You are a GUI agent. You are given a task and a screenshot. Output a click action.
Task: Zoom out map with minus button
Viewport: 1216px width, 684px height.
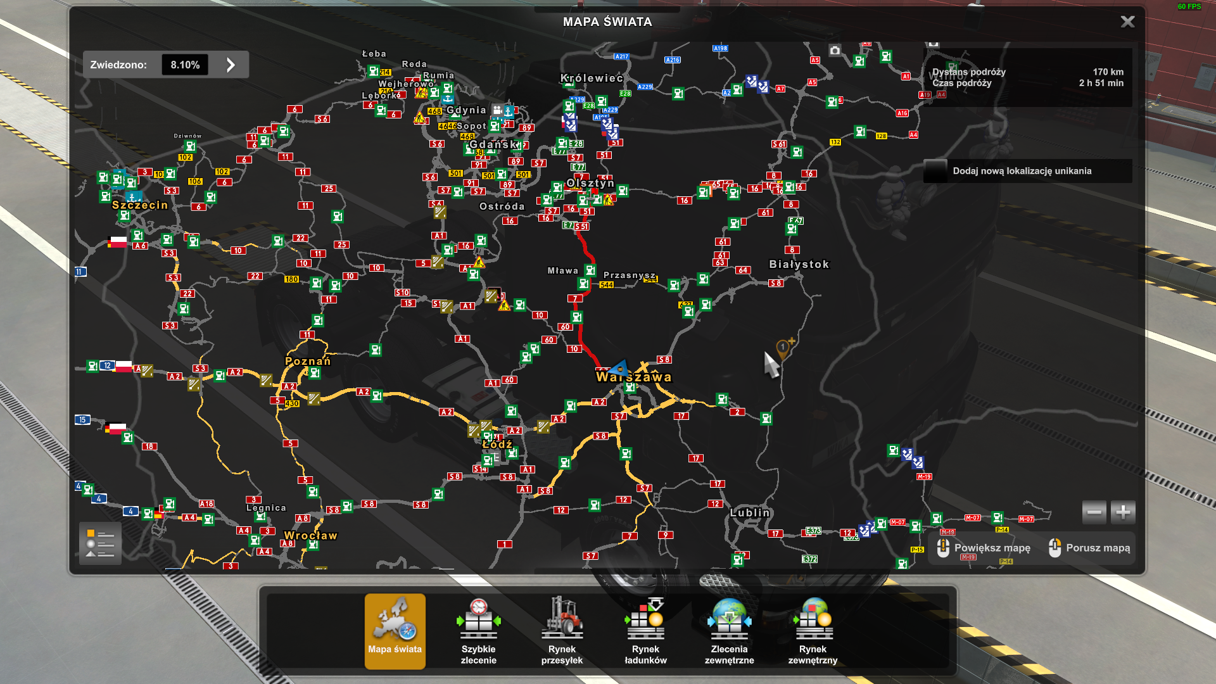point(1094,512)
